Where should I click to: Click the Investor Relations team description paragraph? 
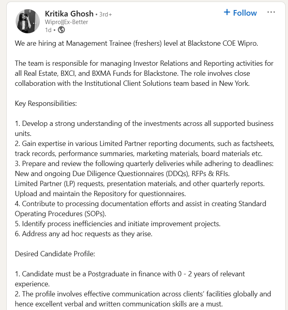pos(144,73)
